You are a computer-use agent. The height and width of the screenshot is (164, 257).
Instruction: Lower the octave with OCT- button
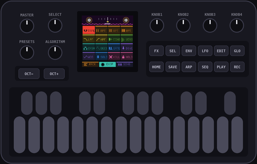click(29, 74)
